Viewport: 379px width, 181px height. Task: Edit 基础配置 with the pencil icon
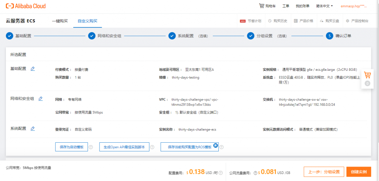33,69
